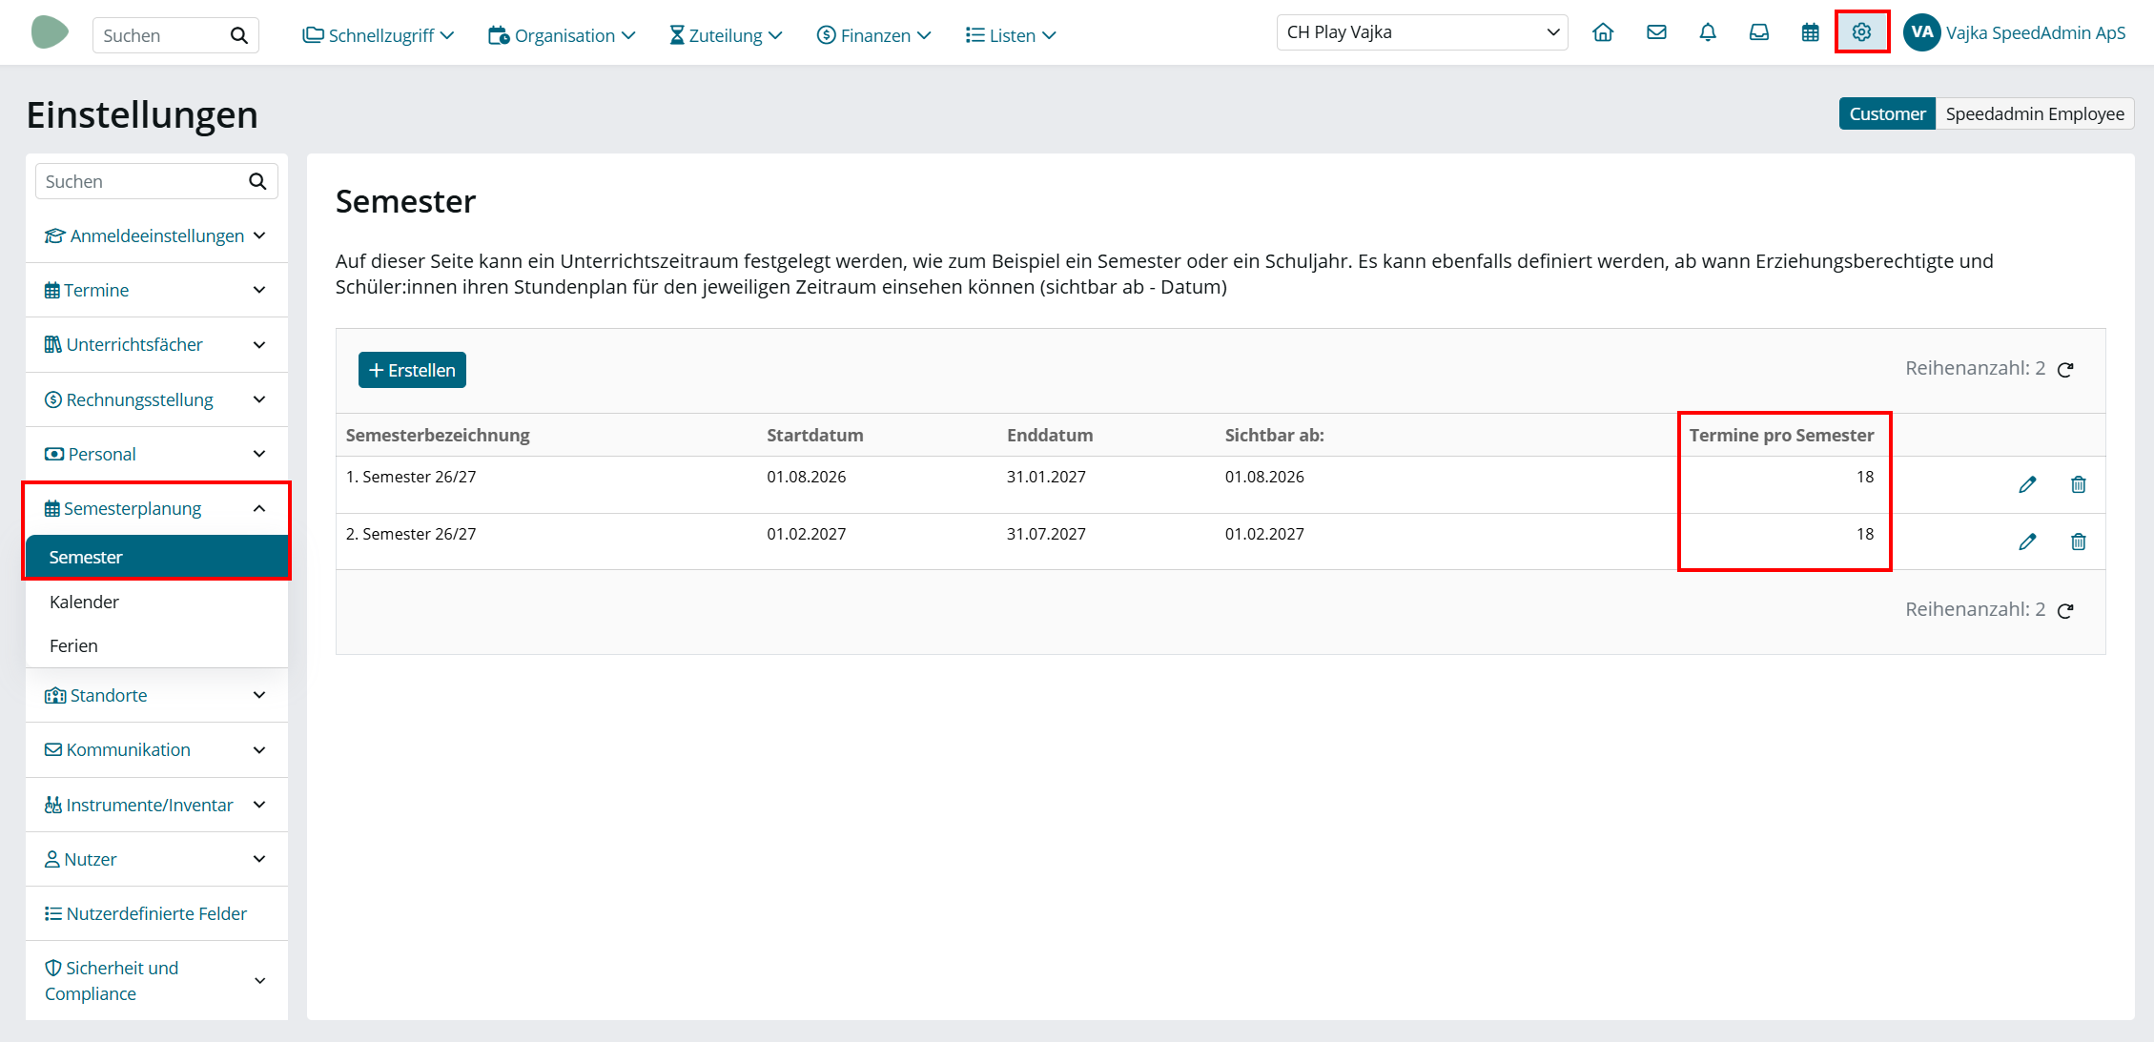Viewport: 2154px width, 1042px height.
Task: Open the notifications bell icon
Action: pos(1708,32)
